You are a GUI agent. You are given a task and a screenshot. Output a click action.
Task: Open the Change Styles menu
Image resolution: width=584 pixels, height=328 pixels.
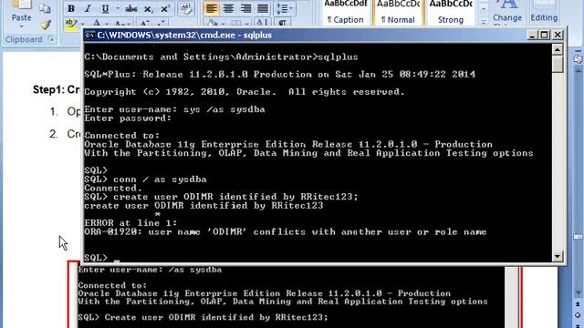507,13
